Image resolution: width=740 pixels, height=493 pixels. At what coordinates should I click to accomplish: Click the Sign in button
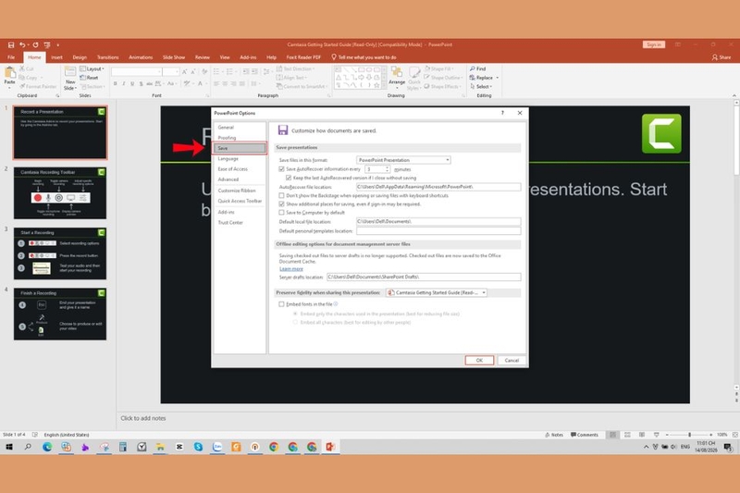[x=654, y=44]
